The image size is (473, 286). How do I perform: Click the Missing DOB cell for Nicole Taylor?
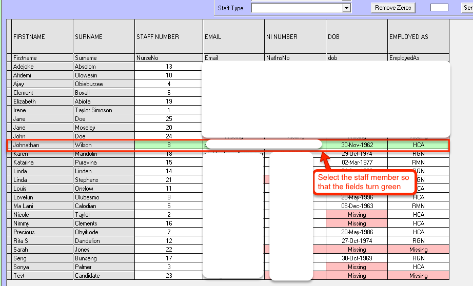(x=357, y=215)
